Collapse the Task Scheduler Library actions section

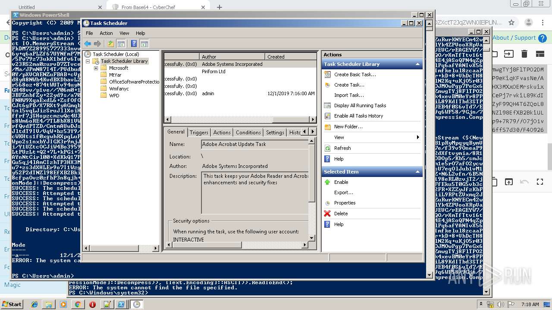pyautogui.click(x=417, y=64)
